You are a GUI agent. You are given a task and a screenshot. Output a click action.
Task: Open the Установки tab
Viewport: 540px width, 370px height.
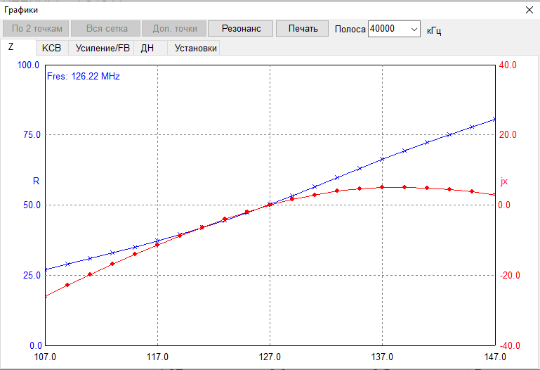tap(194, 48)
